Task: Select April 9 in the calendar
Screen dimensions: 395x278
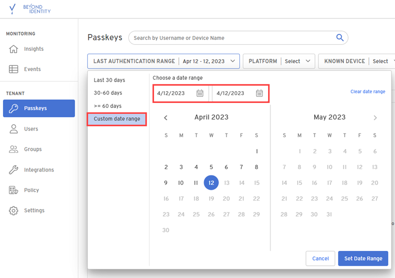Action: 166,183
